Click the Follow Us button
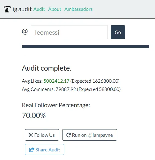The image size is (155, 160). (42, 135)
